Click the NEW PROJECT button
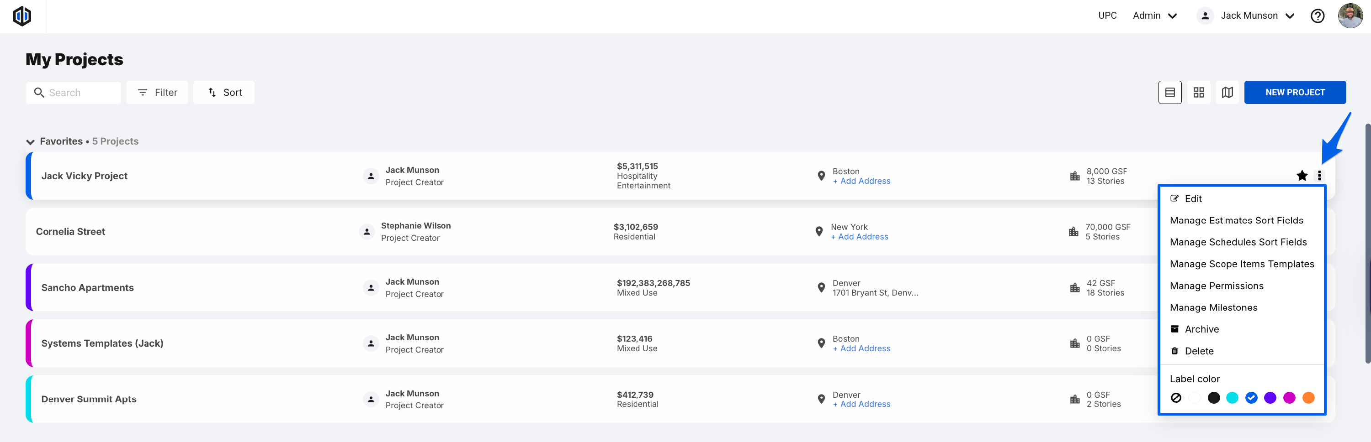 (1294, 93)
